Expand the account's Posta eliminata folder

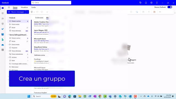[x=8, y=51]
